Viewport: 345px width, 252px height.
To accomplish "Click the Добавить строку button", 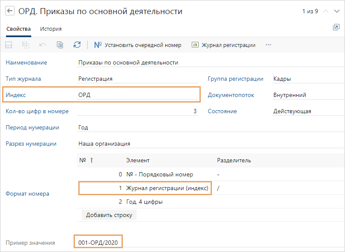I will (x=109, y=215).
